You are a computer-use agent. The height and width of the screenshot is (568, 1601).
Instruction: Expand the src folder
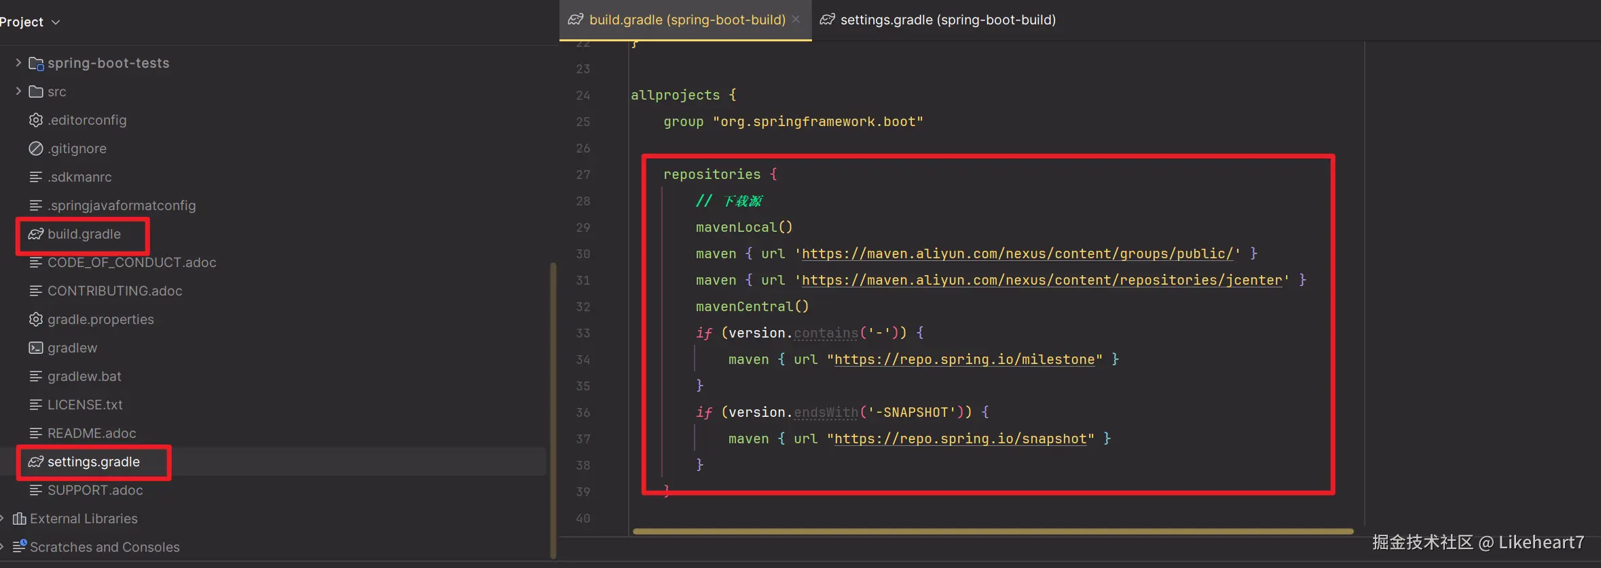coord(18,91)
